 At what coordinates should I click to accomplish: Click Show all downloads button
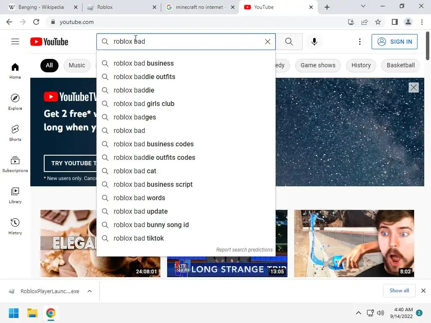pyautogui.click(x=399, y=291)
